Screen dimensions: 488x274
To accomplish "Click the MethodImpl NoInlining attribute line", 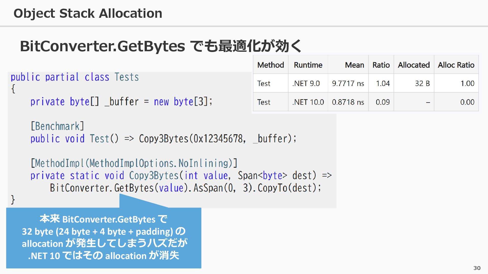I will tap(134, 163).
